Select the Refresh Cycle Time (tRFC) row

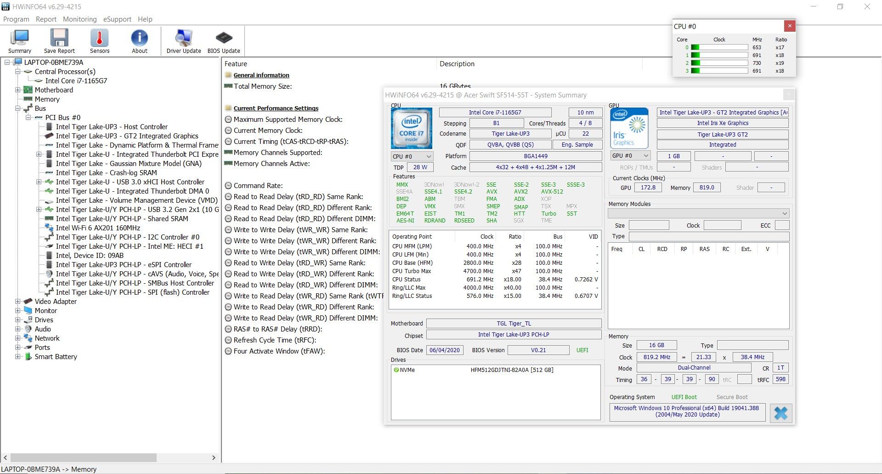click(x=275, y=340)
